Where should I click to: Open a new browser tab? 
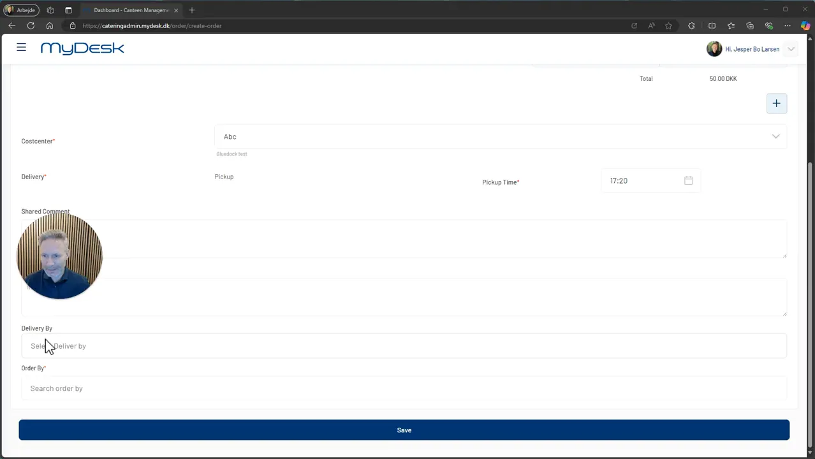pyautogui.click(x=191, y=10)
